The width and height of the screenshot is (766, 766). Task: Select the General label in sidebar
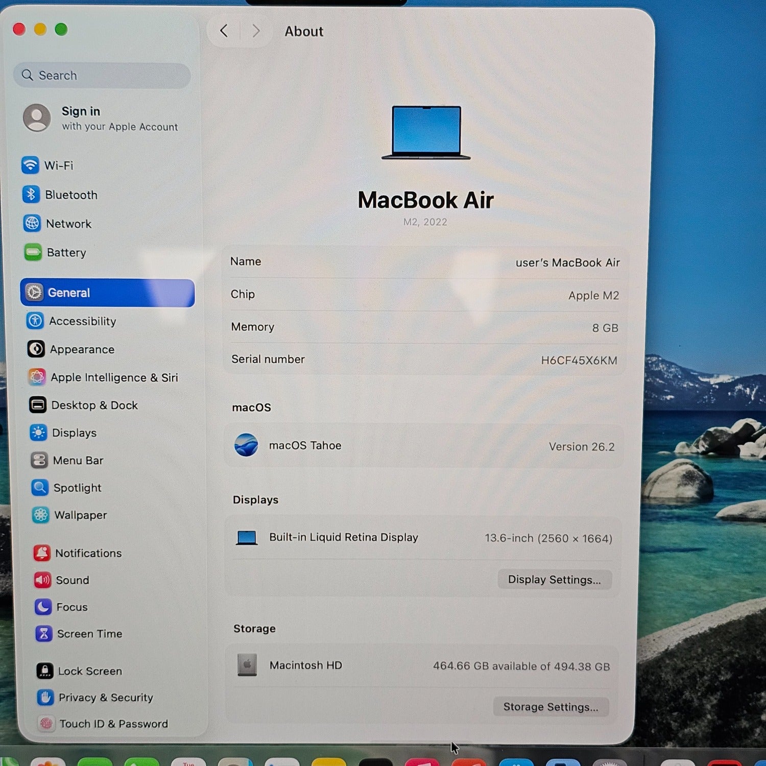pos(69,293)
